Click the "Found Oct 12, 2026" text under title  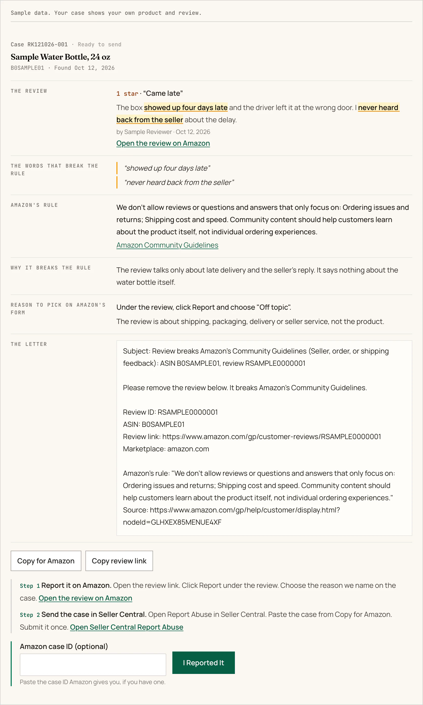coord(84,68)
